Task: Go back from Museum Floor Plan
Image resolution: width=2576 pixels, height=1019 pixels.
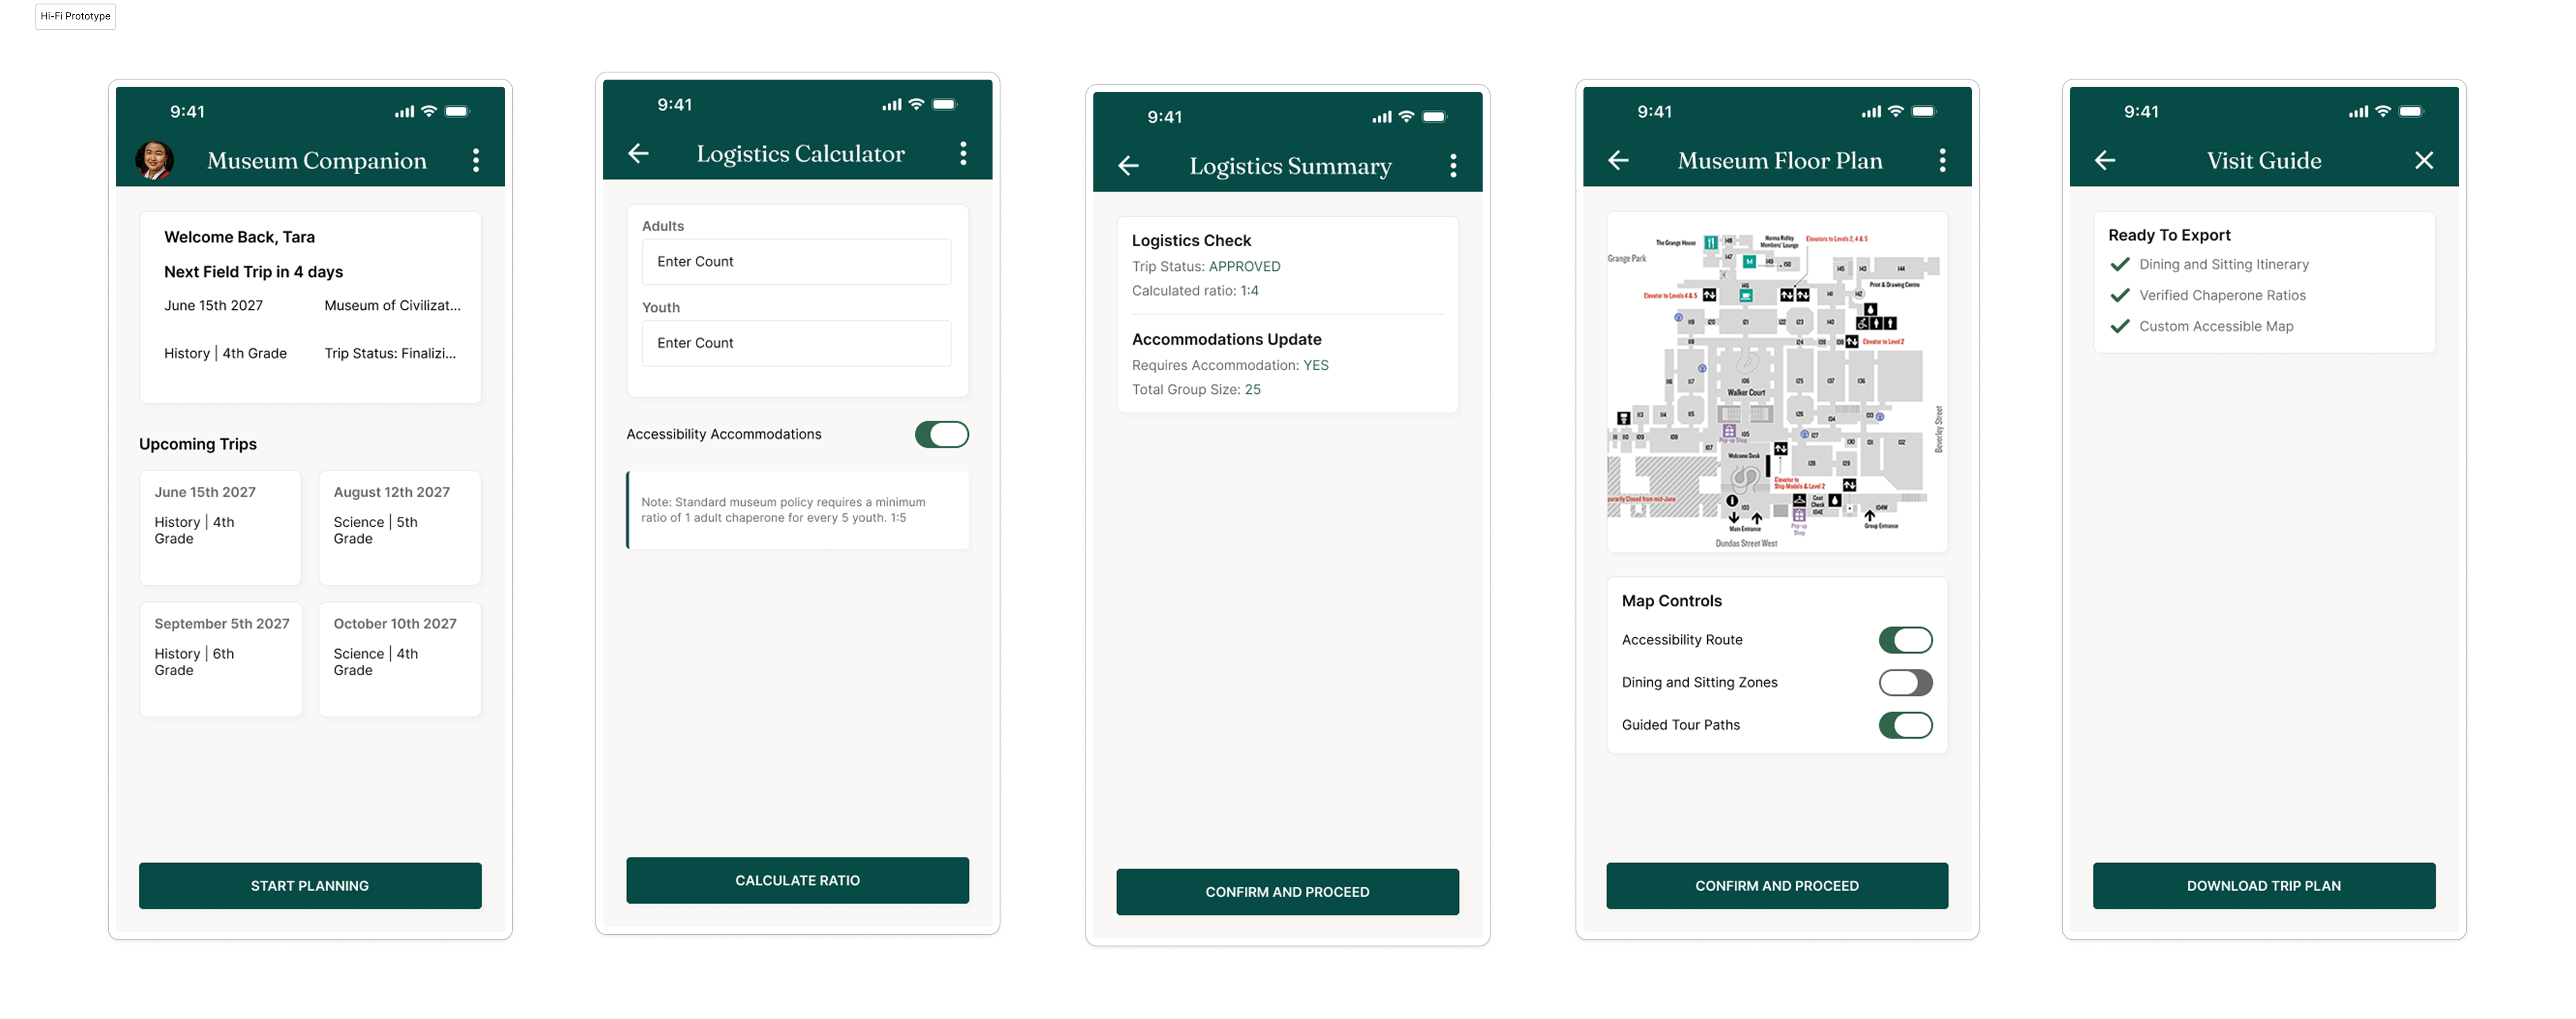Action: tap(1618, 160)
